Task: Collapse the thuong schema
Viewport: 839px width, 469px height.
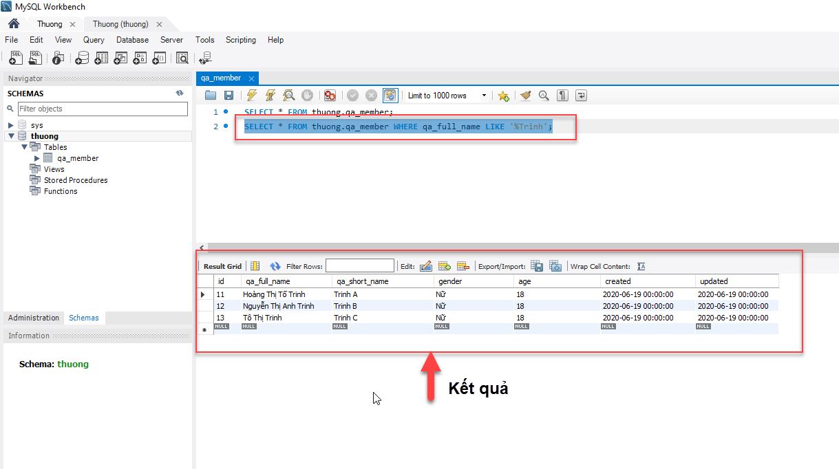Action: pos(11,136)
